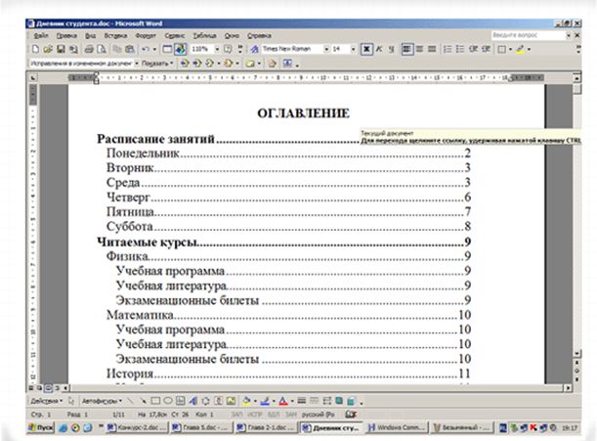Insert WordArt from the Drawing toolbar
The height and width of the screenshot is (441, 597).
[x=193, y=401]
